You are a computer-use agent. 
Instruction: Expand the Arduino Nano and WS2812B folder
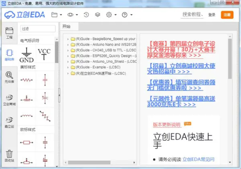click(68, 45)
